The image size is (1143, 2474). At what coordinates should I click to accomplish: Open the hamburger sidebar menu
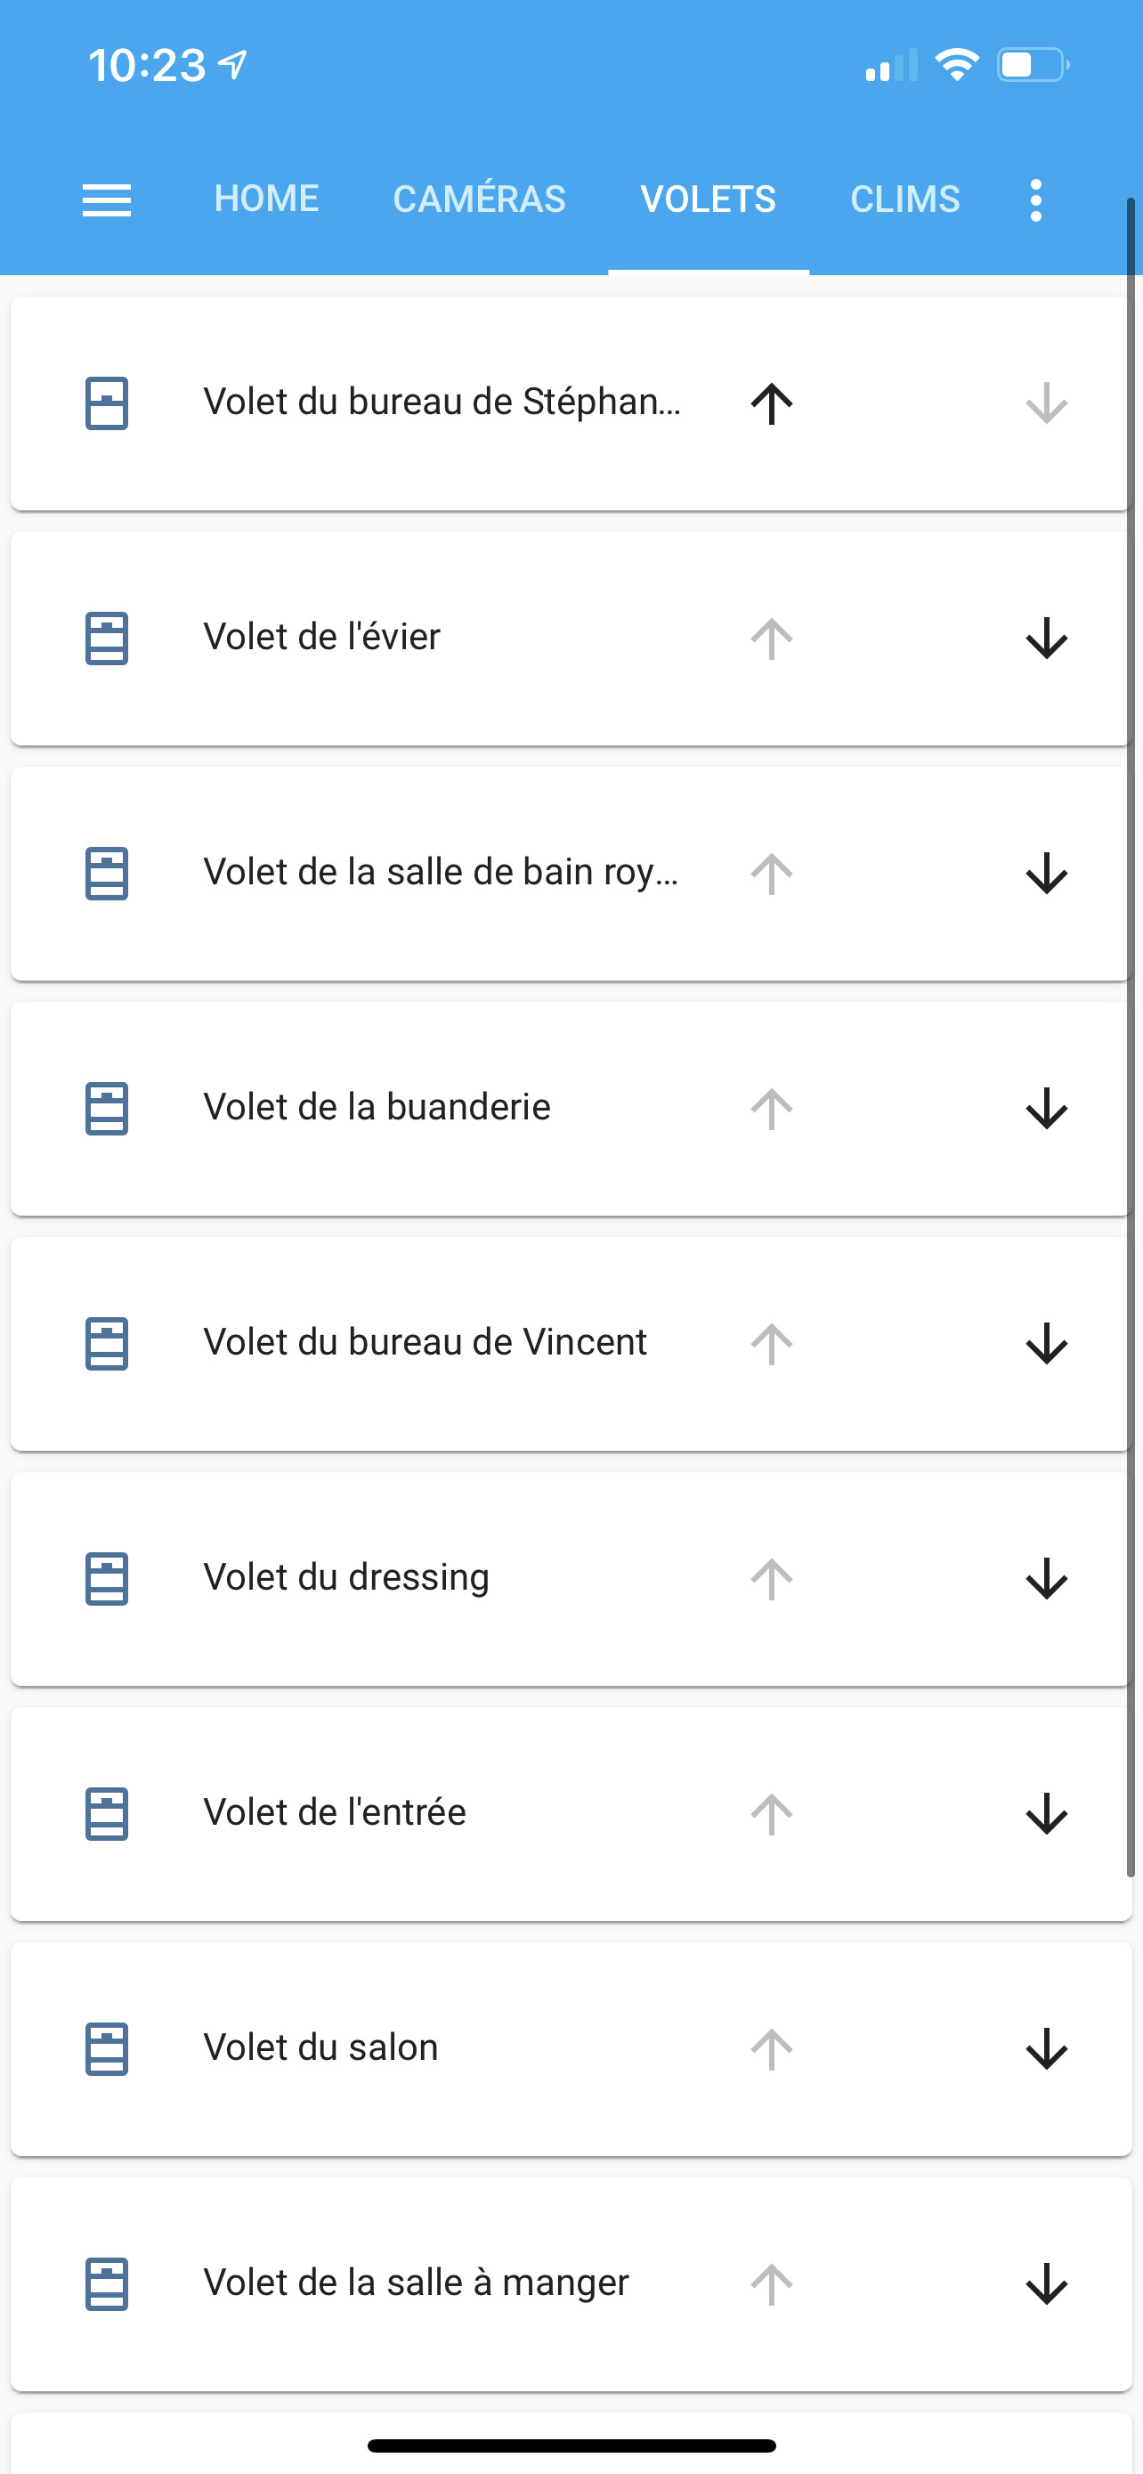click(107, 199)
